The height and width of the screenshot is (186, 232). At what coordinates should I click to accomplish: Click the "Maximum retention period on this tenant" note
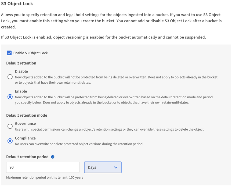pyautogui.click(x=45, y=178)
